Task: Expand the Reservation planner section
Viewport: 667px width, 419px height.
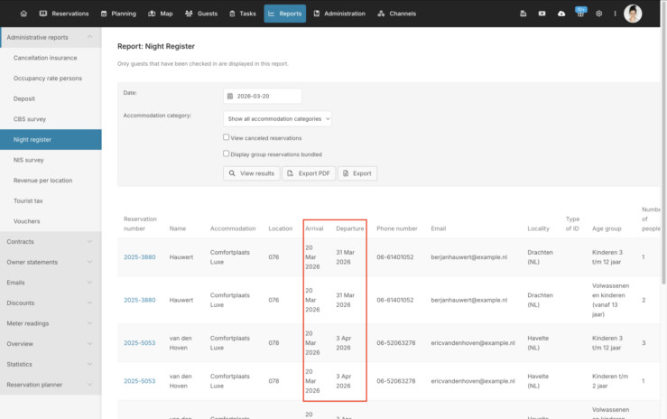Action: click(51, 385)
